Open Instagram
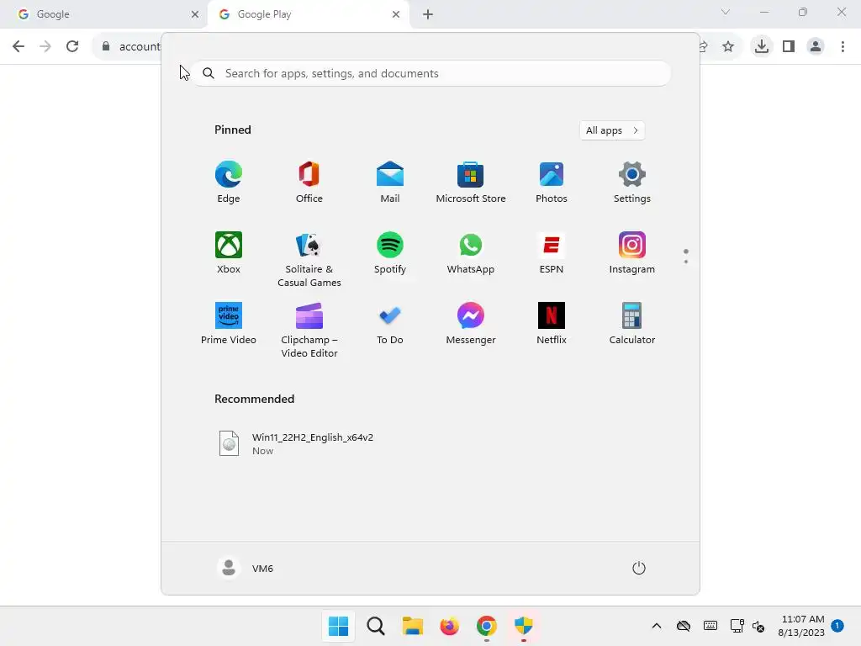 tap(632, 253)
